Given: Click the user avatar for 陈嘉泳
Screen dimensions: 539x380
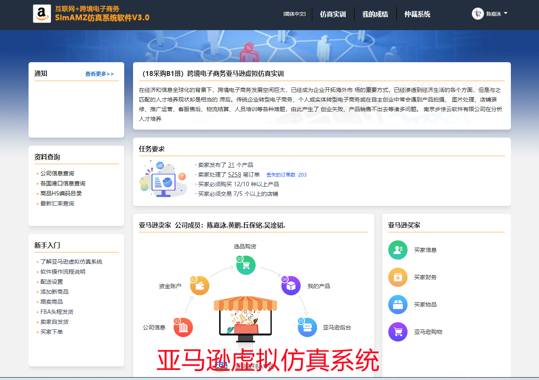Looking at the screenshot, I should pos(478,14).
